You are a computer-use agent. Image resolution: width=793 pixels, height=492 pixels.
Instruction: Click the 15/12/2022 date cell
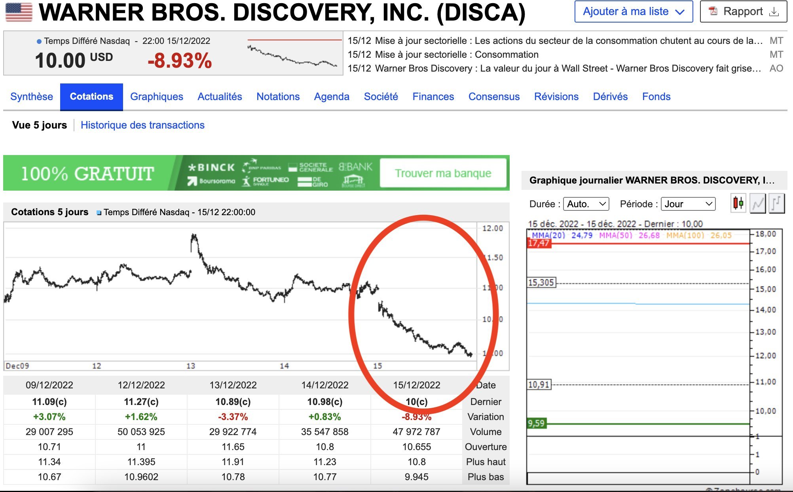(x=417, y=385)
